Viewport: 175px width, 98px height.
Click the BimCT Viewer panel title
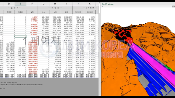[x=107, y=4]
